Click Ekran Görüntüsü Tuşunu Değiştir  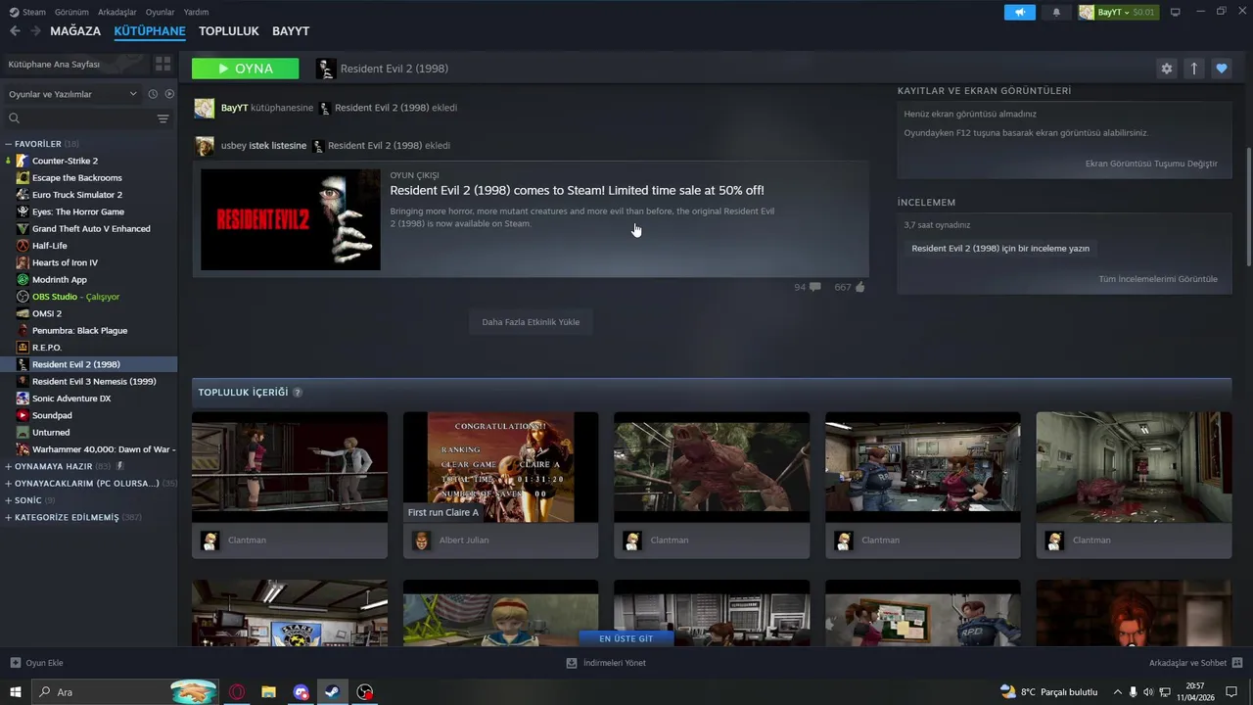pos(1151,164)
